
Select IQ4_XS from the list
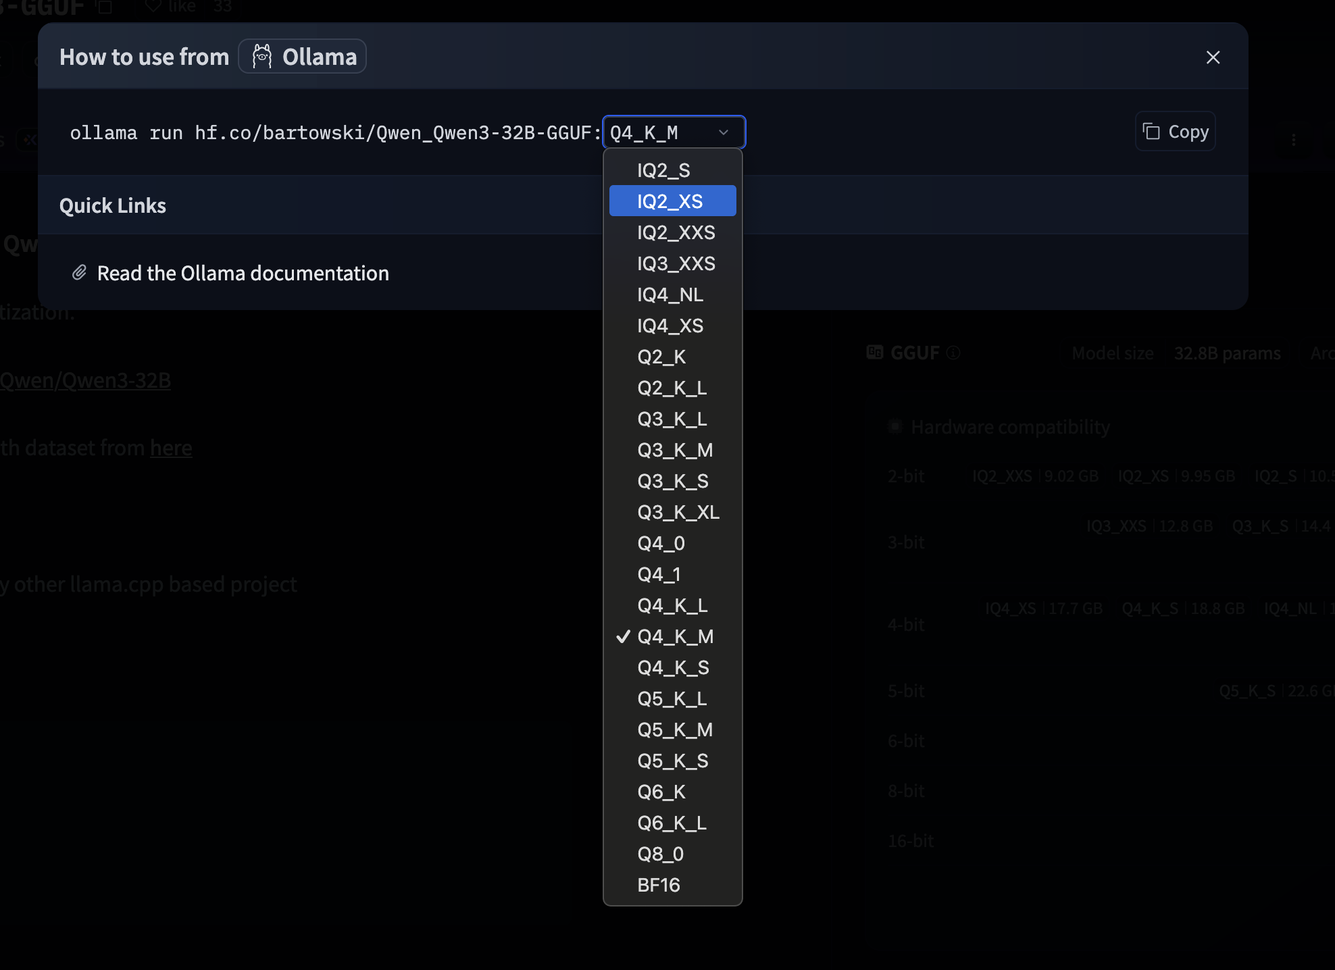pyautogui.click(x=672, y=326)
